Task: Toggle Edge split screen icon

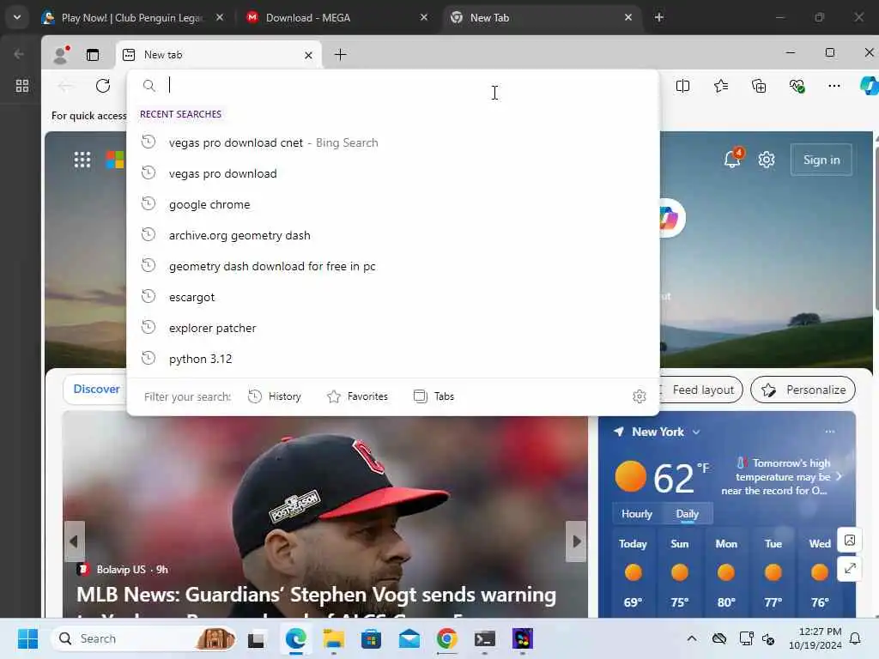Action: pyautogui.click(x=682, y=86)
